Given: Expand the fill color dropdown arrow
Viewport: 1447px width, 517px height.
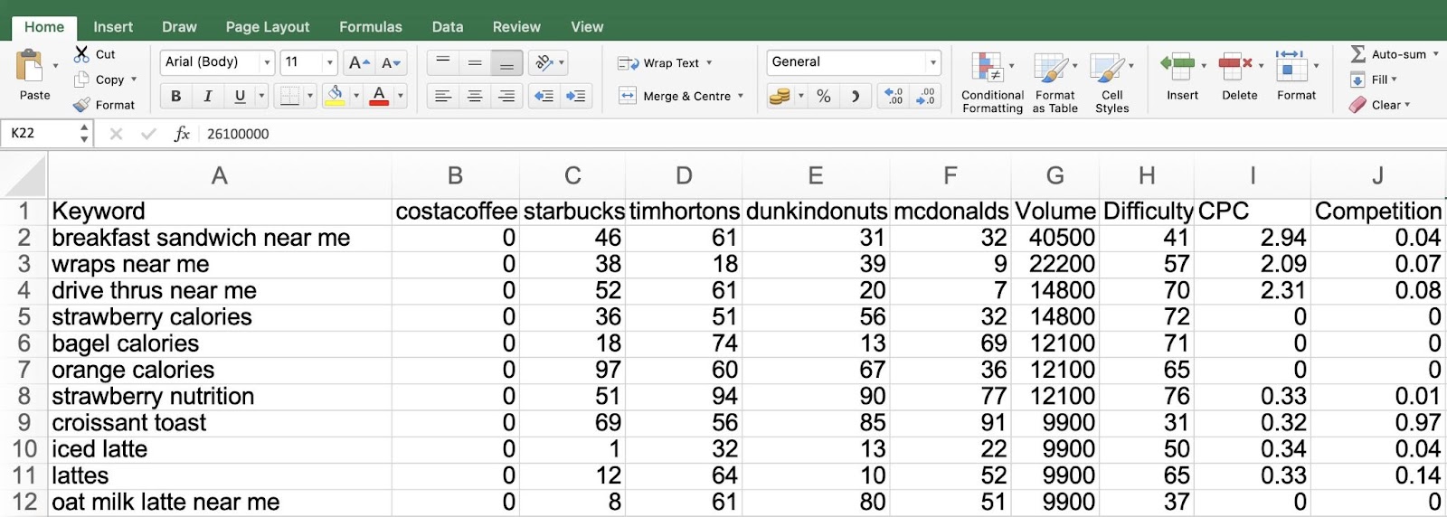Looking at the screenshot, I should (356, 96).
